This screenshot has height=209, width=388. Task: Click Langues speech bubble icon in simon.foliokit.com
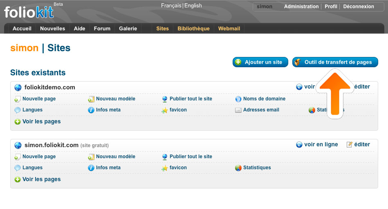click(x=17, y=168)
